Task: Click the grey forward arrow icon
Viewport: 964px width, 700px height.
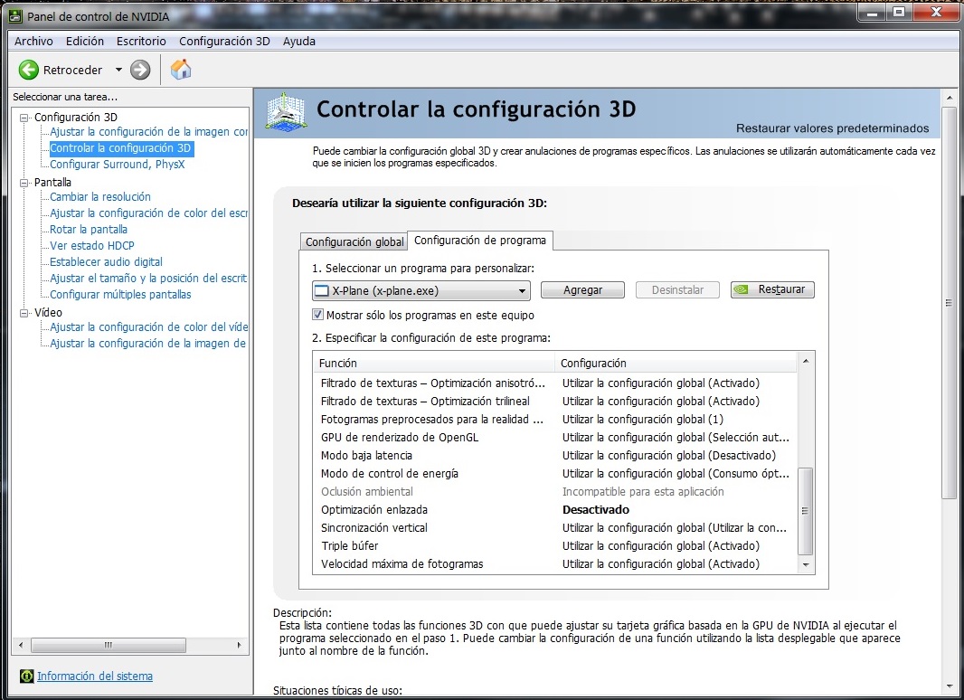Action: point(140,71)
